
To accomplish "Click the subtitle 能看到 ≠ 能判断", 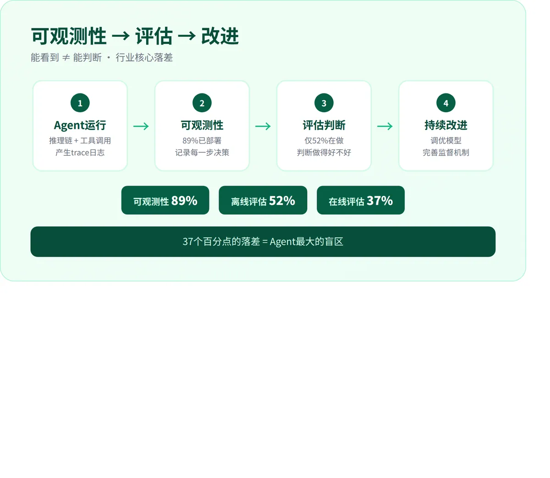I will pos(66,58).
